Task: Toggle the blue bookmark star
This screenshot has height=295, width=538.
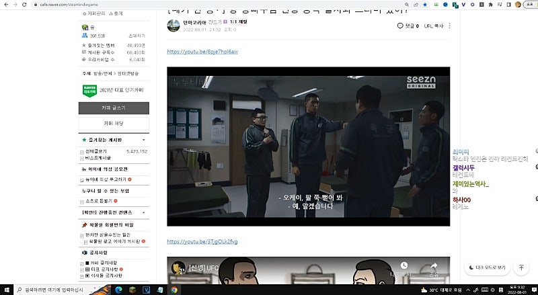Action: 425,5
